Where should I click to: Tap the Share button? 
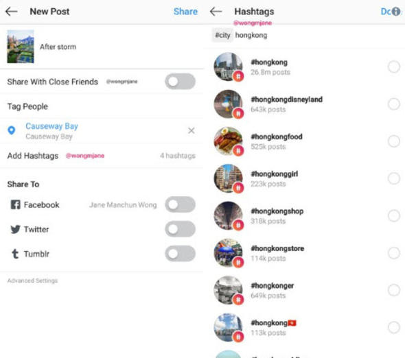tap(185, 12)
